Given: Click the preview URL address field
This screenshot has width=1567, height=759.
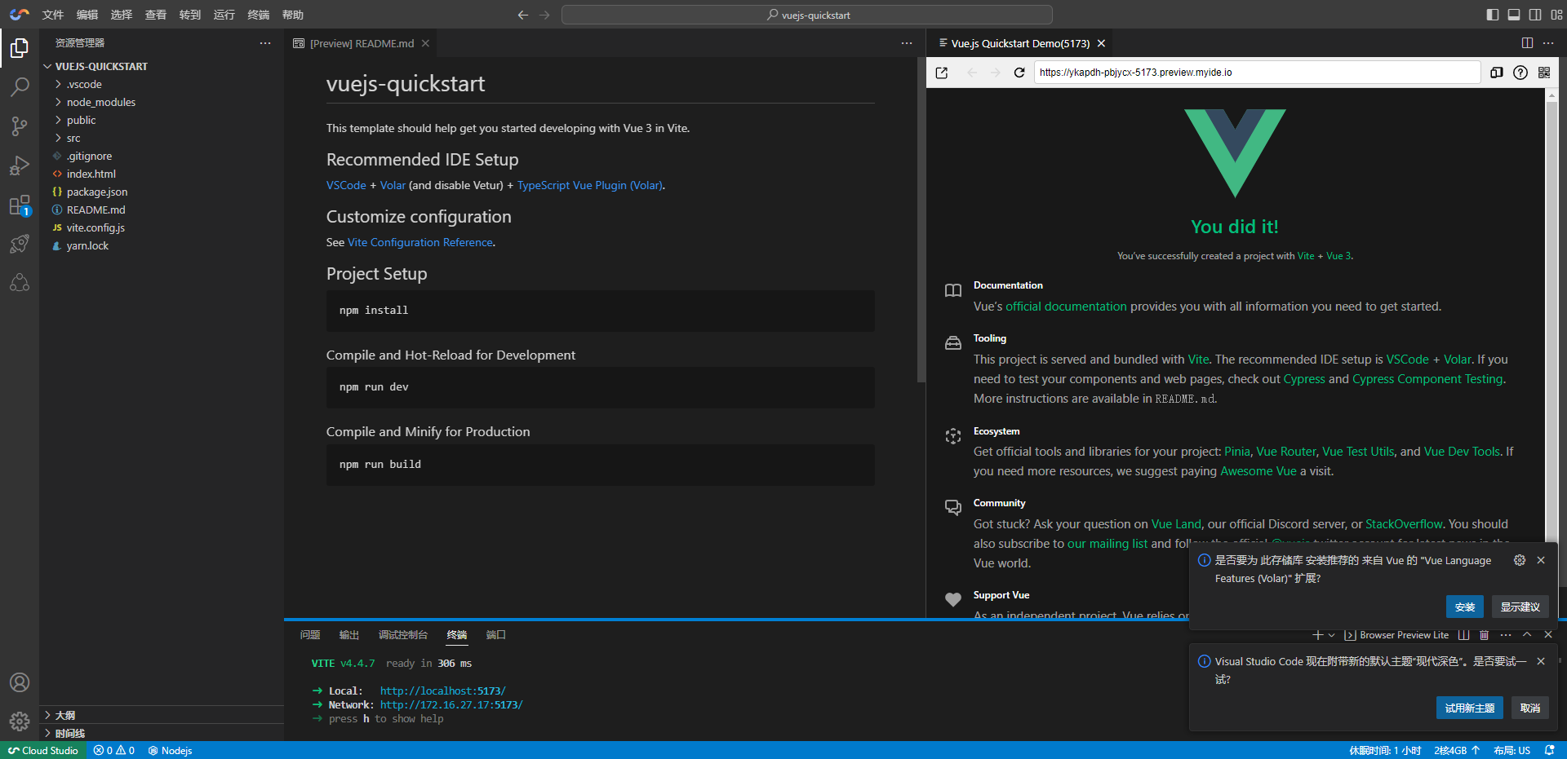Looking at the screenshot, I should 1257,73.
